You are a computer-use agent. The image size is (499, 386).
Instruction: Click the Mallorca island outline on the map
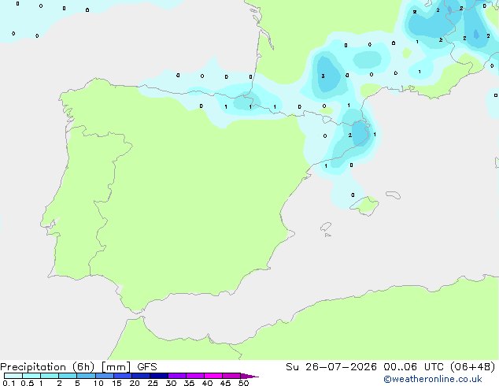coord(364,206)
